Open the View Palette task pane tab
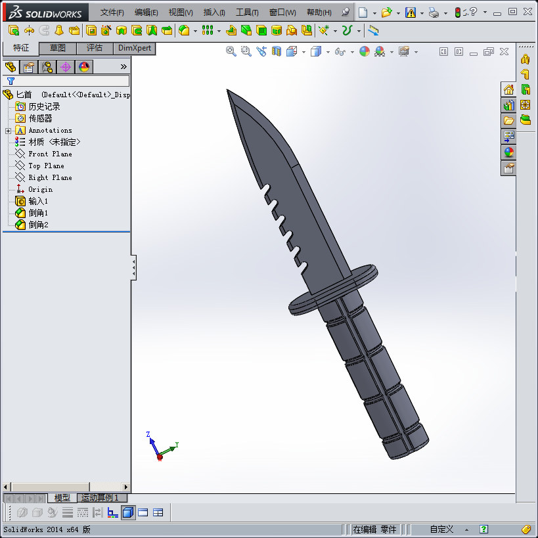Image resolution: width=538 pixels, height=538 pixels. (508, 137)
